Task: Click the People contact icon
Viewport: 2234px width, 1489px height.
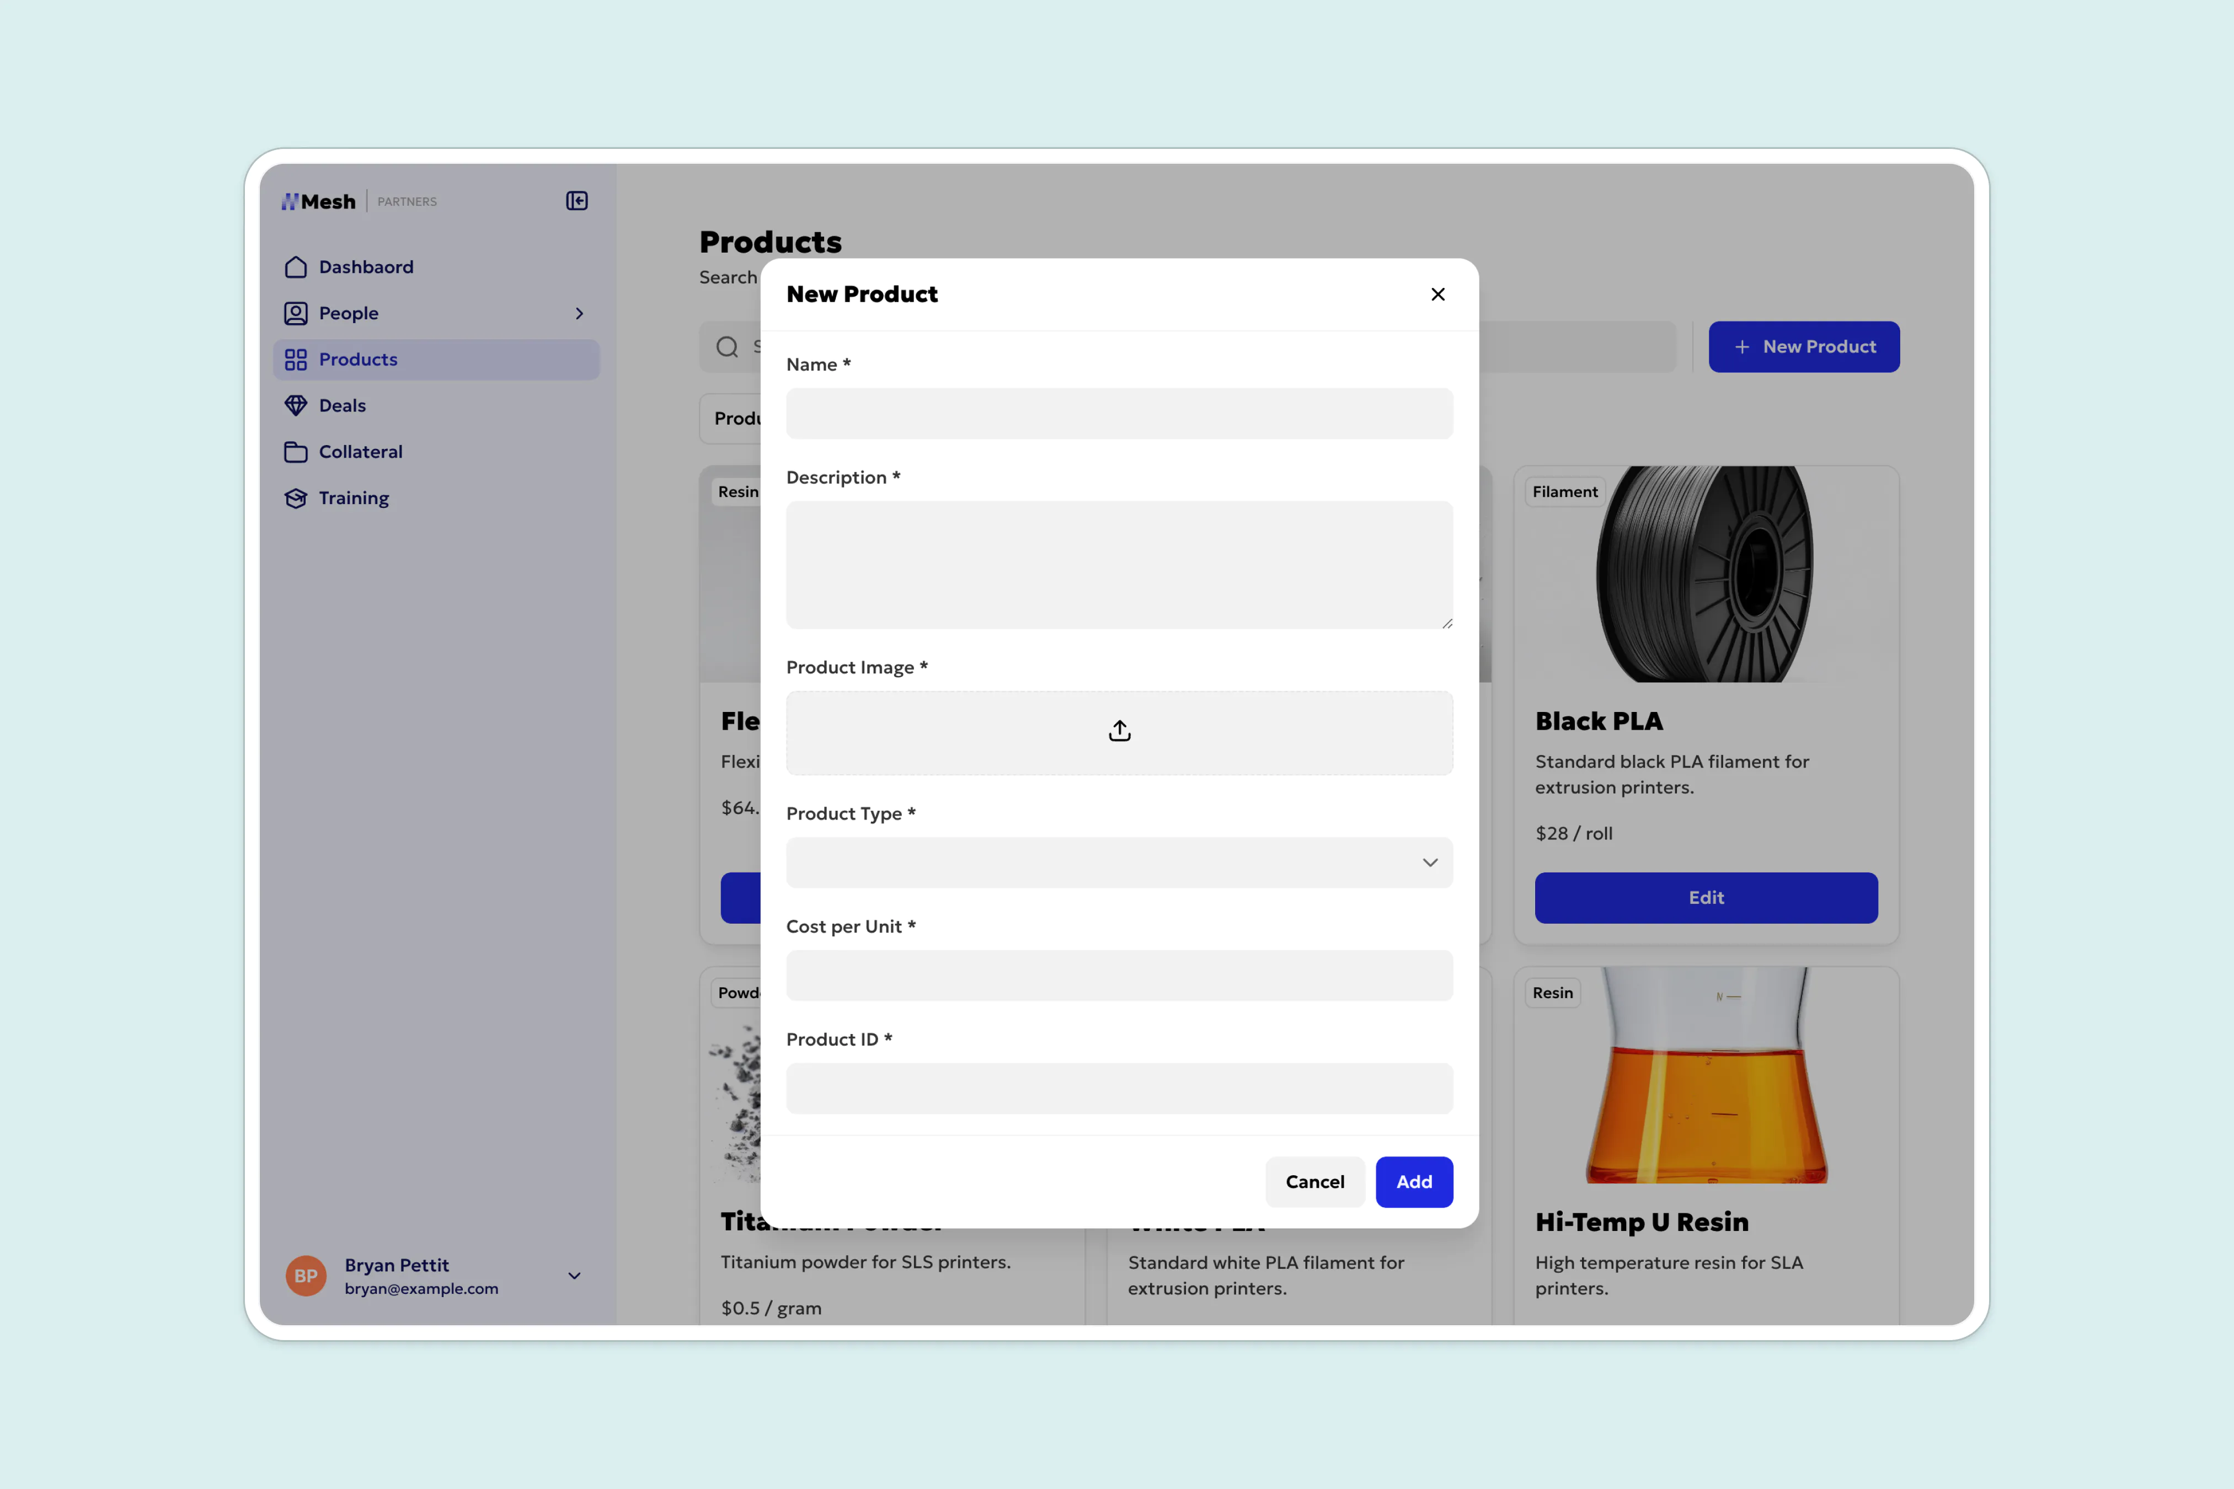Action: pyautogui.click(x=296, y=313)
